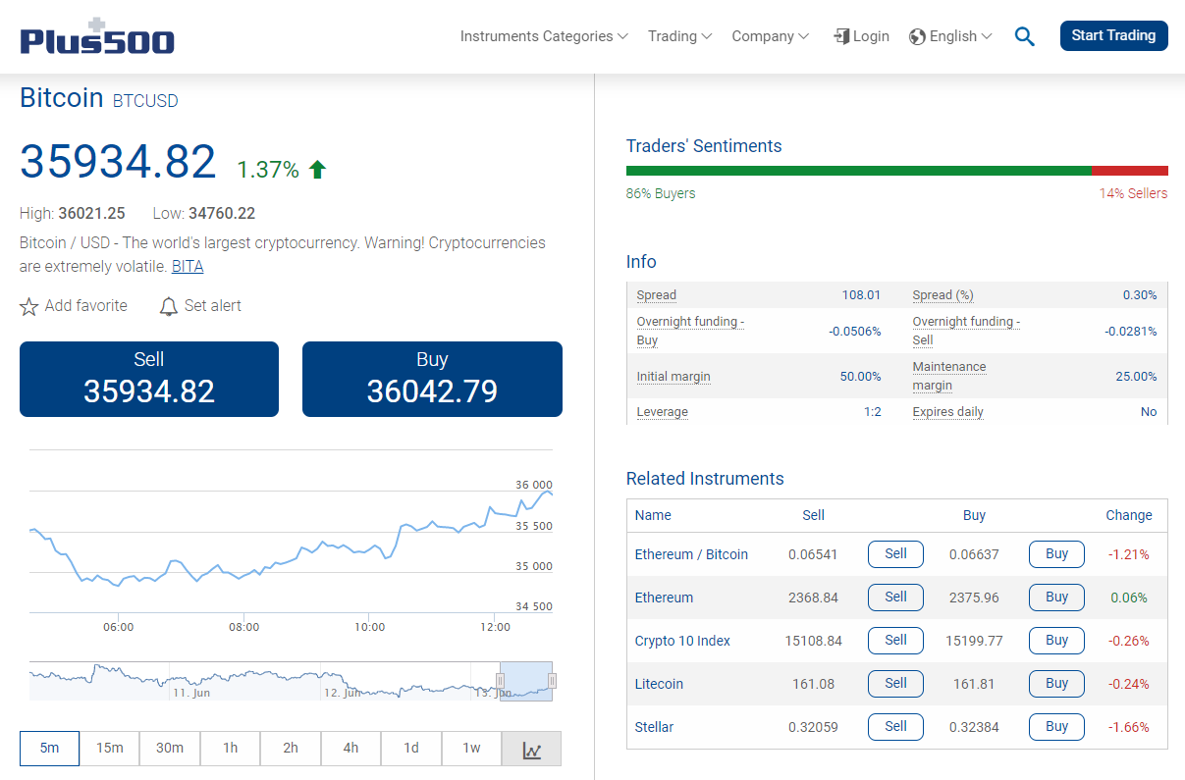Click the Maintenance margin label
The height and width of the screenshot is (780, 1185).
click(949, 376)
